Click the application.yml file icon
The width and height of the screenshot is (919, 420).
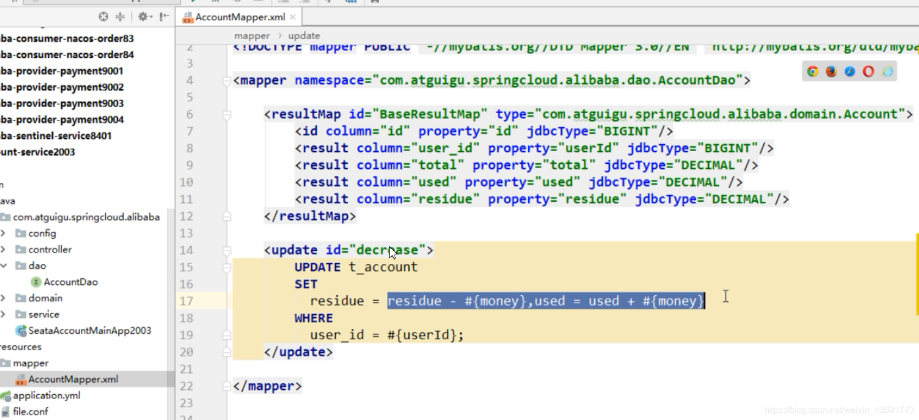6,396
